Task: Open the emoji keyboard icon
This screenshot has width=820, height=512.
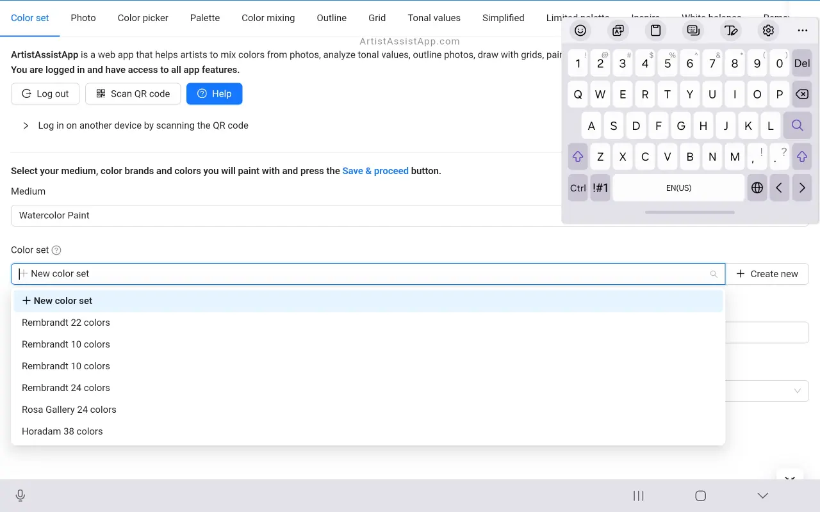Action: coord(580,30)
